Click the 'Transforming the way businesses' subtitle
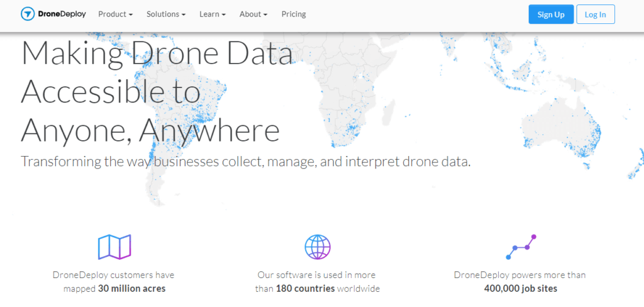Image resolution: width=644 pixels, height=307 pixels. point(246,161)
